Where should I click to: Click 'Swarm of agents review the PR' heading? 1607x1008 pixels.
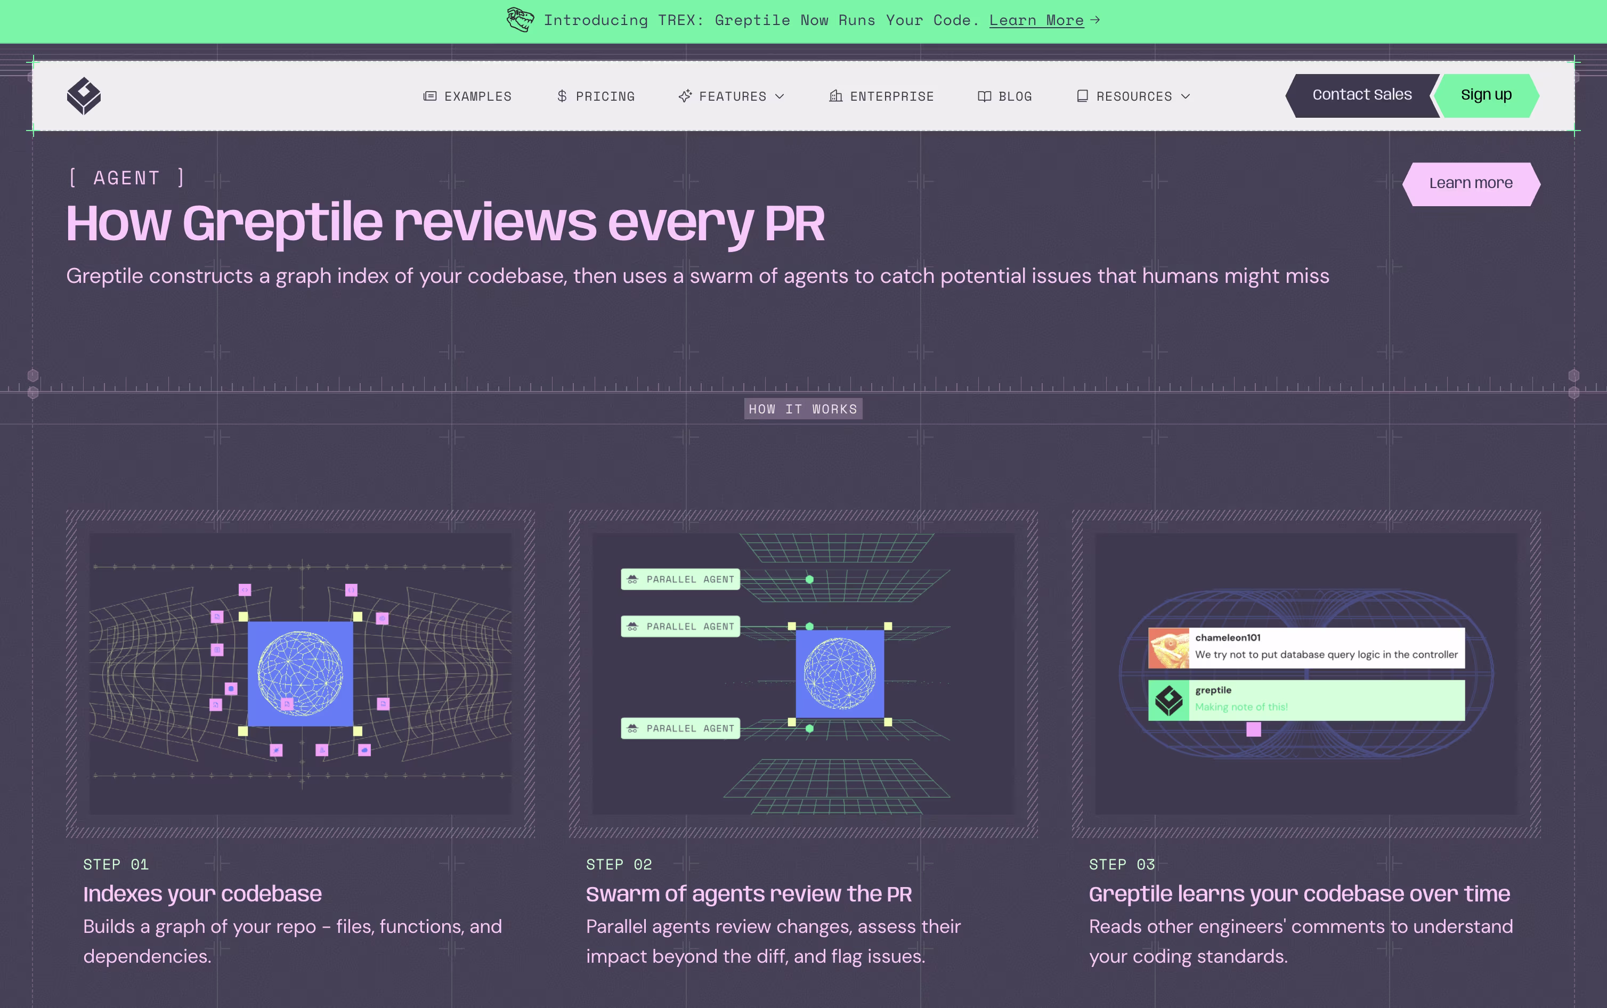(749, 894)
